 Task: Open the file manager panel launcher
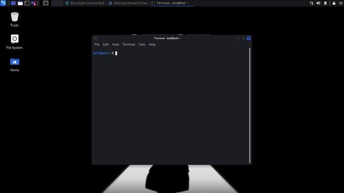coord(20,3)
